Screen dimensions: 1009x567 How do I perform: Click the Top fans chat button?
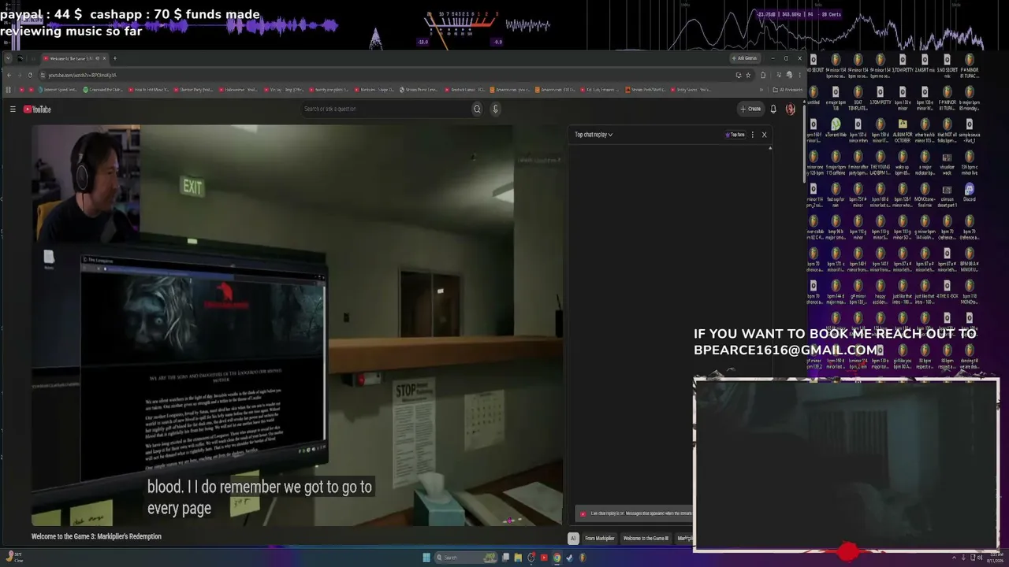coord(735,135)
